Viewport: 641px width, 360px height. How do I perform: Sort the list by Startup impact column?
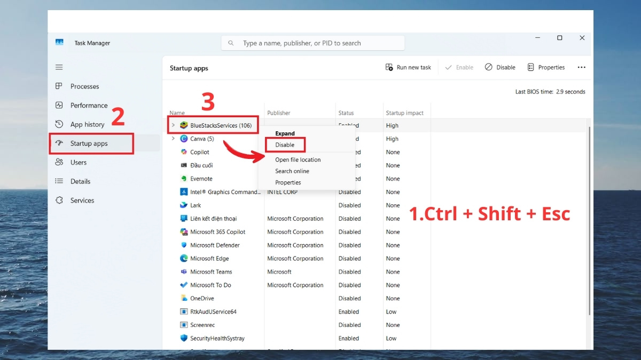(404, 113)
